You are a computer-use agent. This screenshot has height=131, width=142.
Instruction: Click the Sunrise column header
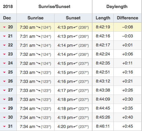[x=35, y=18]
